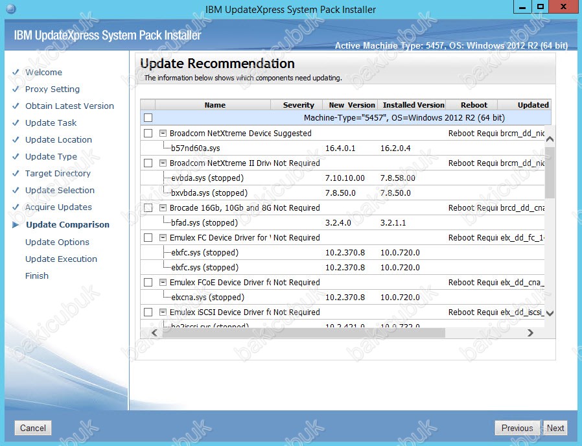The image size is (582, 446).
Task: Check the Emulex iSCSI Device Driver checkbox
Action: coord(148,312)
